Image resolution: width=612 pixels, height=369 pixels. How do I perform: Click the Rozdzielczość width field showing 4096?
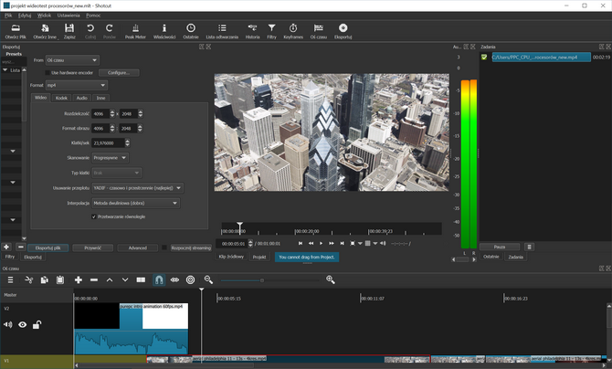pyautogui.click(x=100, y=113)
